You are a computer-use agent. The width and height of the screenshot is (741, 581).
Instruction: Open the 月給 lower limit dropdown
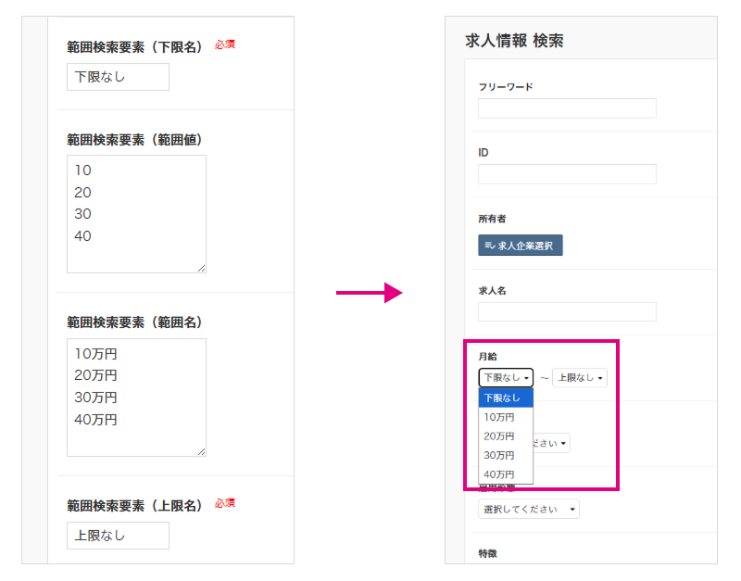click(506, 378)
